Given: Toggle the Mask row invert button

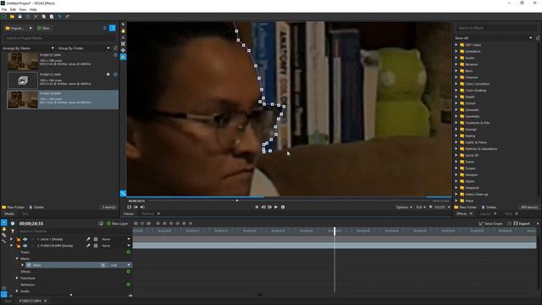Looking at the screenshot, I should click(x=103, y=265).
